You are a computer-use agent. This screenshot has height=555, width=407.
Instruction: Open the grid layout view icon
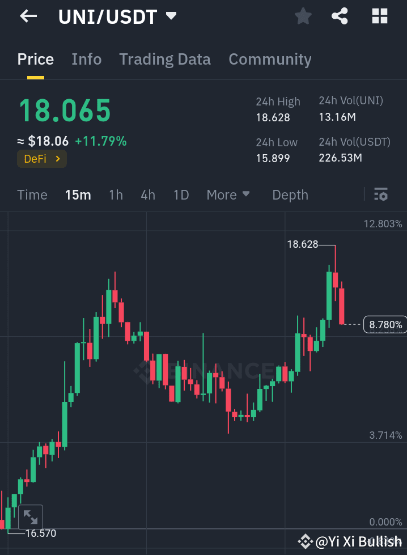[379, 16]
